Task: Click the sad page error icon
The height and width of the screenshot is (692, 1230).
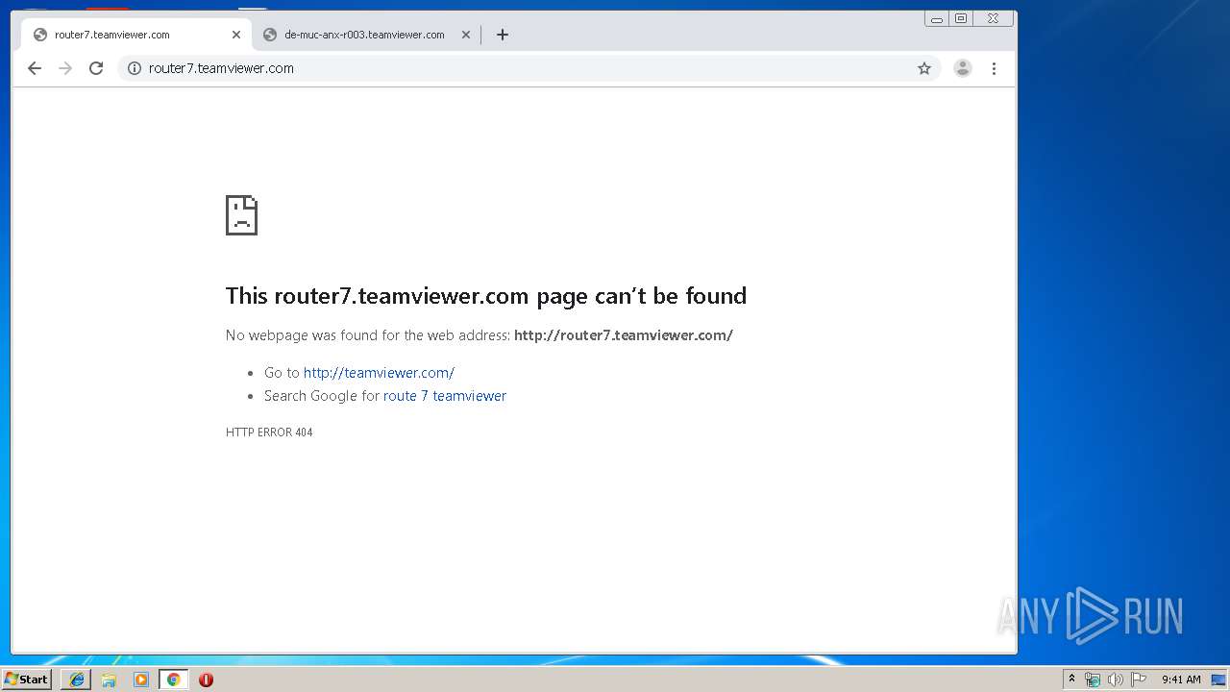Action: [x=241, y=215]
